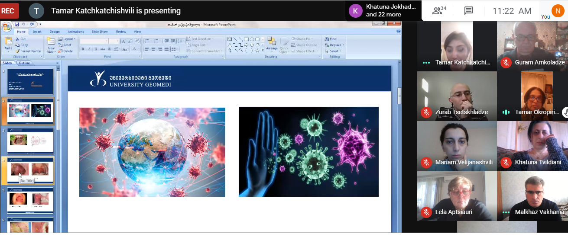This screenshot has width=568, height=237.
Task: Switch to the Insert ribbon tab
Action: click(37, 32)
